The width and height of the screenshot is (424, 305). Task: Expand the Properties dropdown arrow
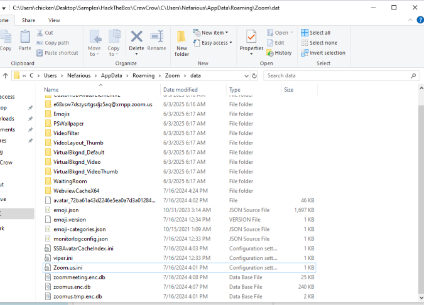coord(251,54)
